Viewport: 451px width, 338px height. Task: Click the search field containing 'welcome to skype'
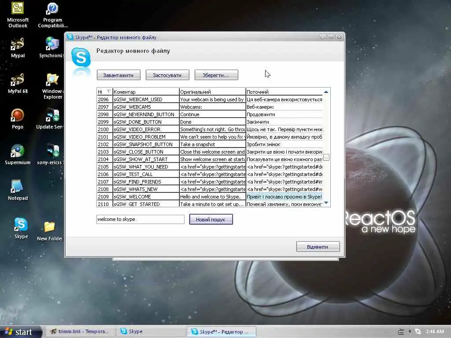pos(140,219)
